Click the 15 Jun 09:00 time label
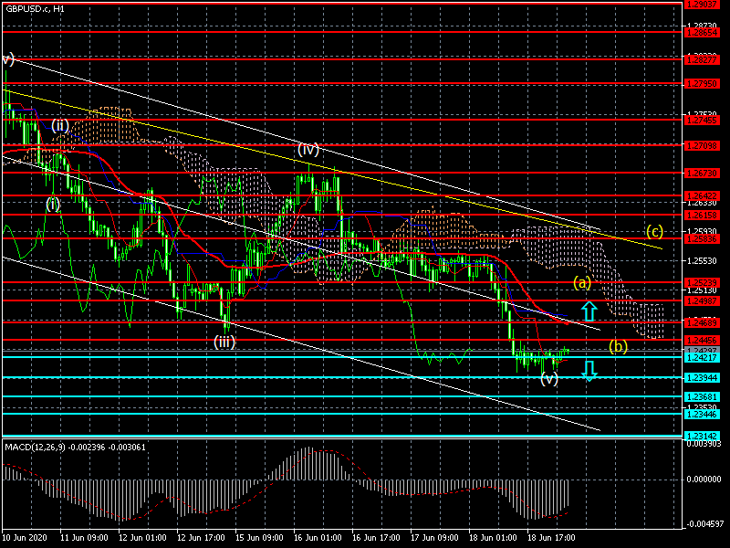 click(259, 538)
